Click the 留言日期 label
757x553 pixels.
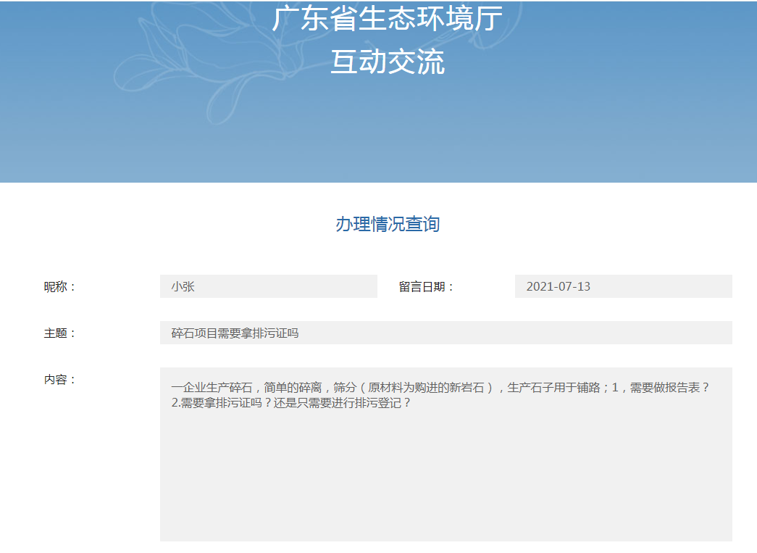[x=426, y=287]
